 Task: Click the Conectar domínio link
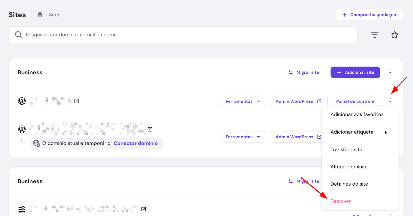[x=136, y=143]
